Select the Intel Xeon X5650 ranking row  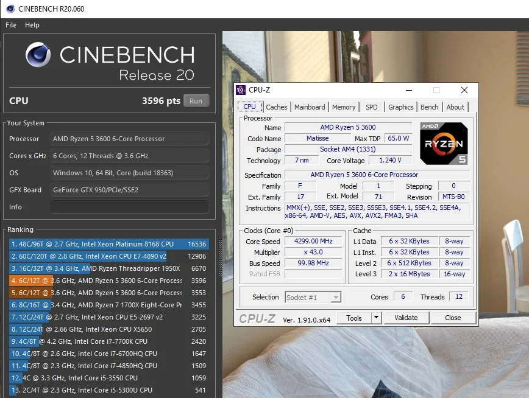point(109,329)
